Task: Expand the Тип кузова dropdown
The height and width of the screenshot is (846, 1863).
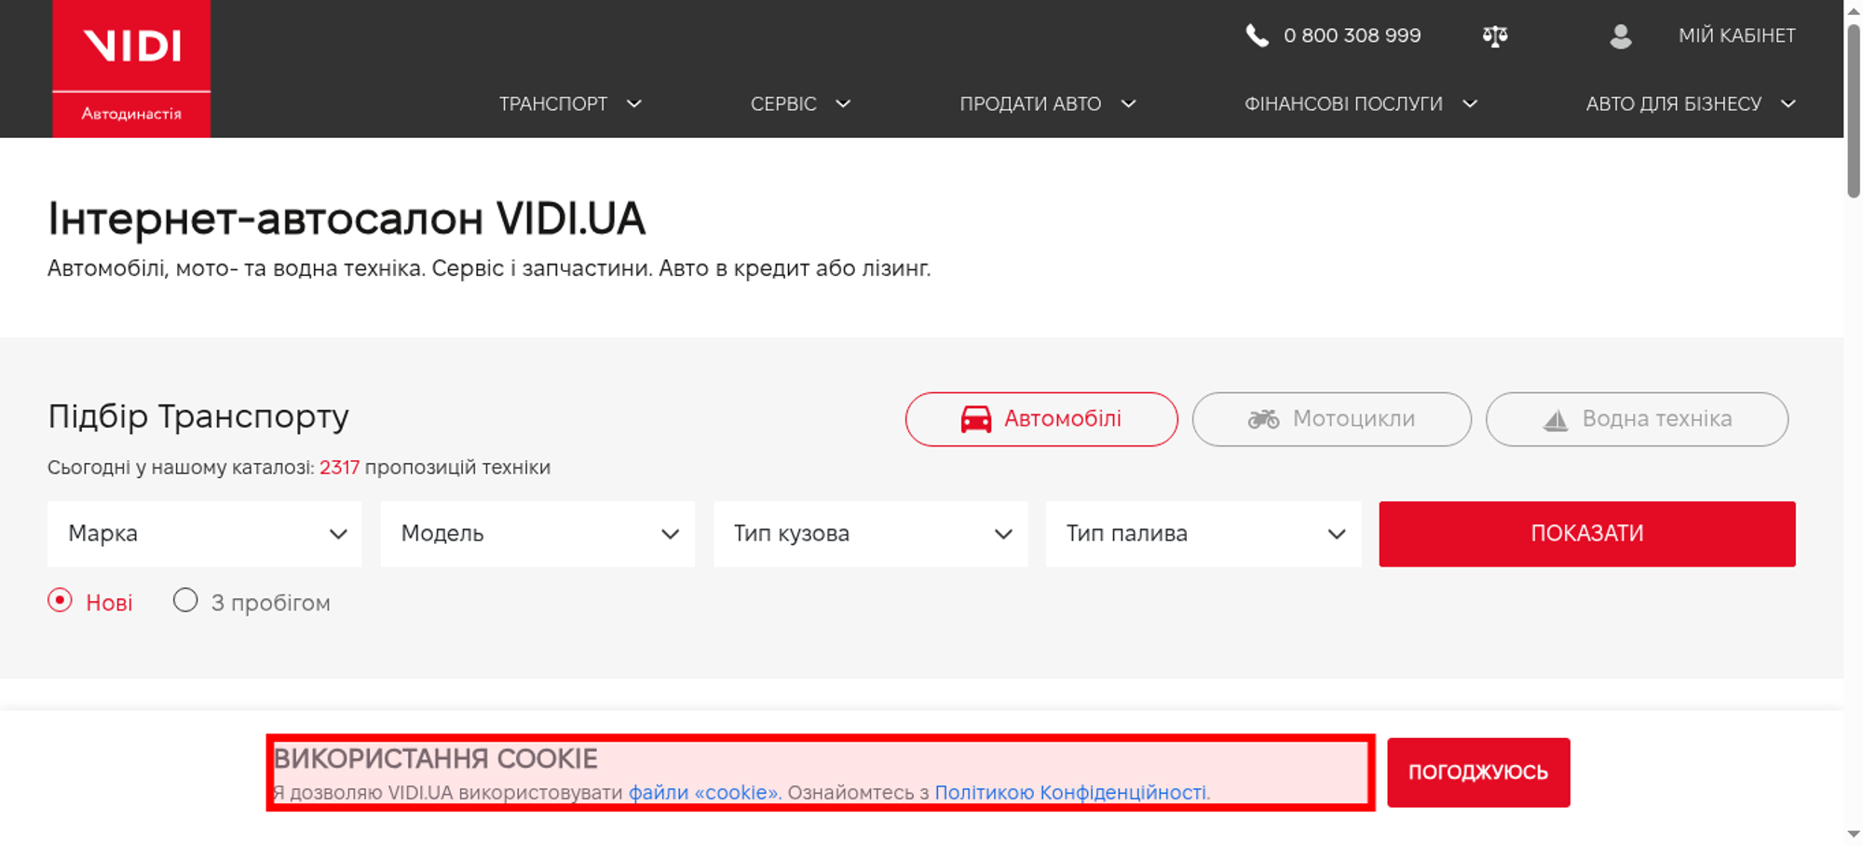Action: tap(870, 534)
